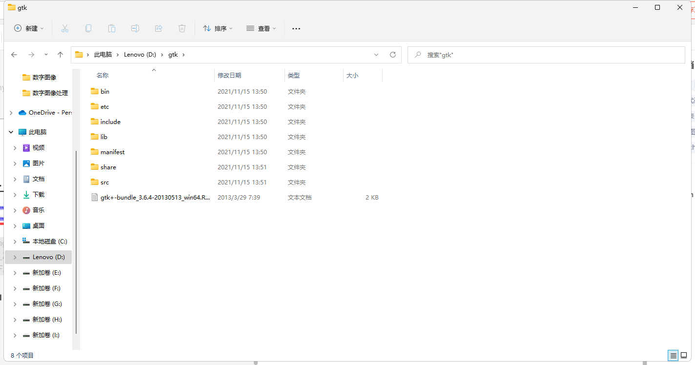The image size is (695, 365).
Task: Click the Paste icon
Action: tap(112, 28)
